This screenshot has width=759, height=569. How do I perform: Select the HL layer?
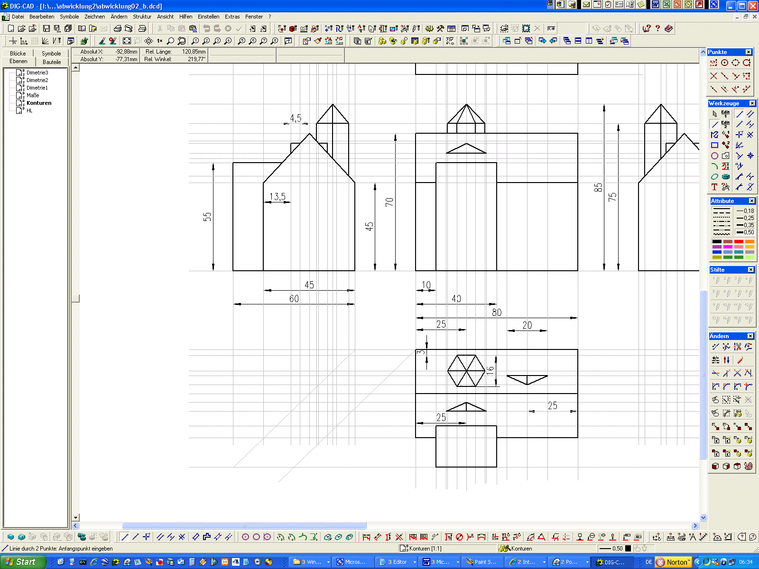click(29, 110)
